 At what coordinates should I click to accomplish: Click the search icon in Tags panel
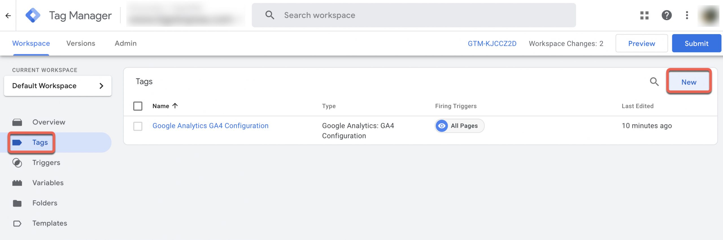point(654,82)
